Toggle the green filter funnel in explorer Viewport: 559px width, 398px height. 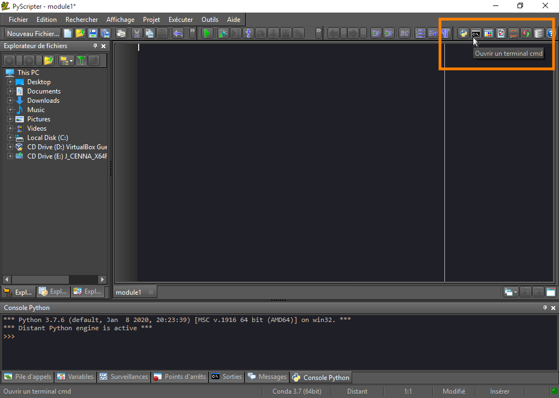coord(81,60)
